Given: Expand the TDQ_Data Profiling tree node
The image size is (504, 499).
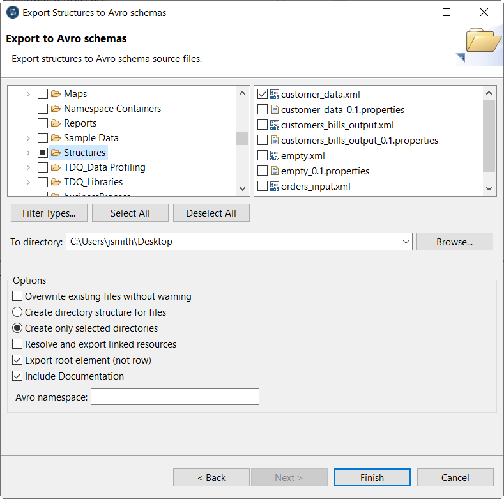Looking at the screenshot, I should (28, 168).
